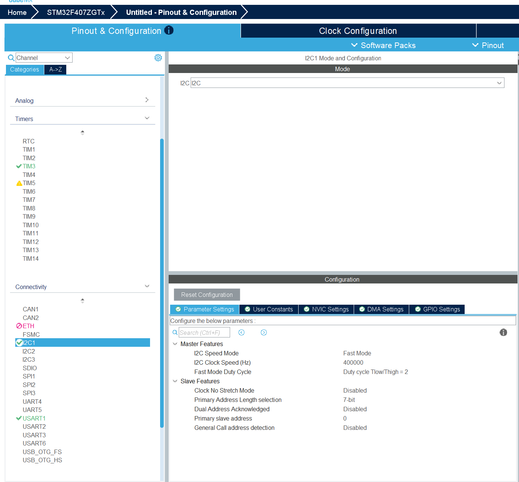Click the Fast Mode Duty Cycle value
Viewport: 519px width, 482px height.
tap(376, 372)
